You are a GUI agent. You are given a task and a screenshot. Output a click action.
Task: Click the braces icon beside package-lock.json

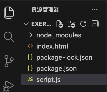coord(30,57)
